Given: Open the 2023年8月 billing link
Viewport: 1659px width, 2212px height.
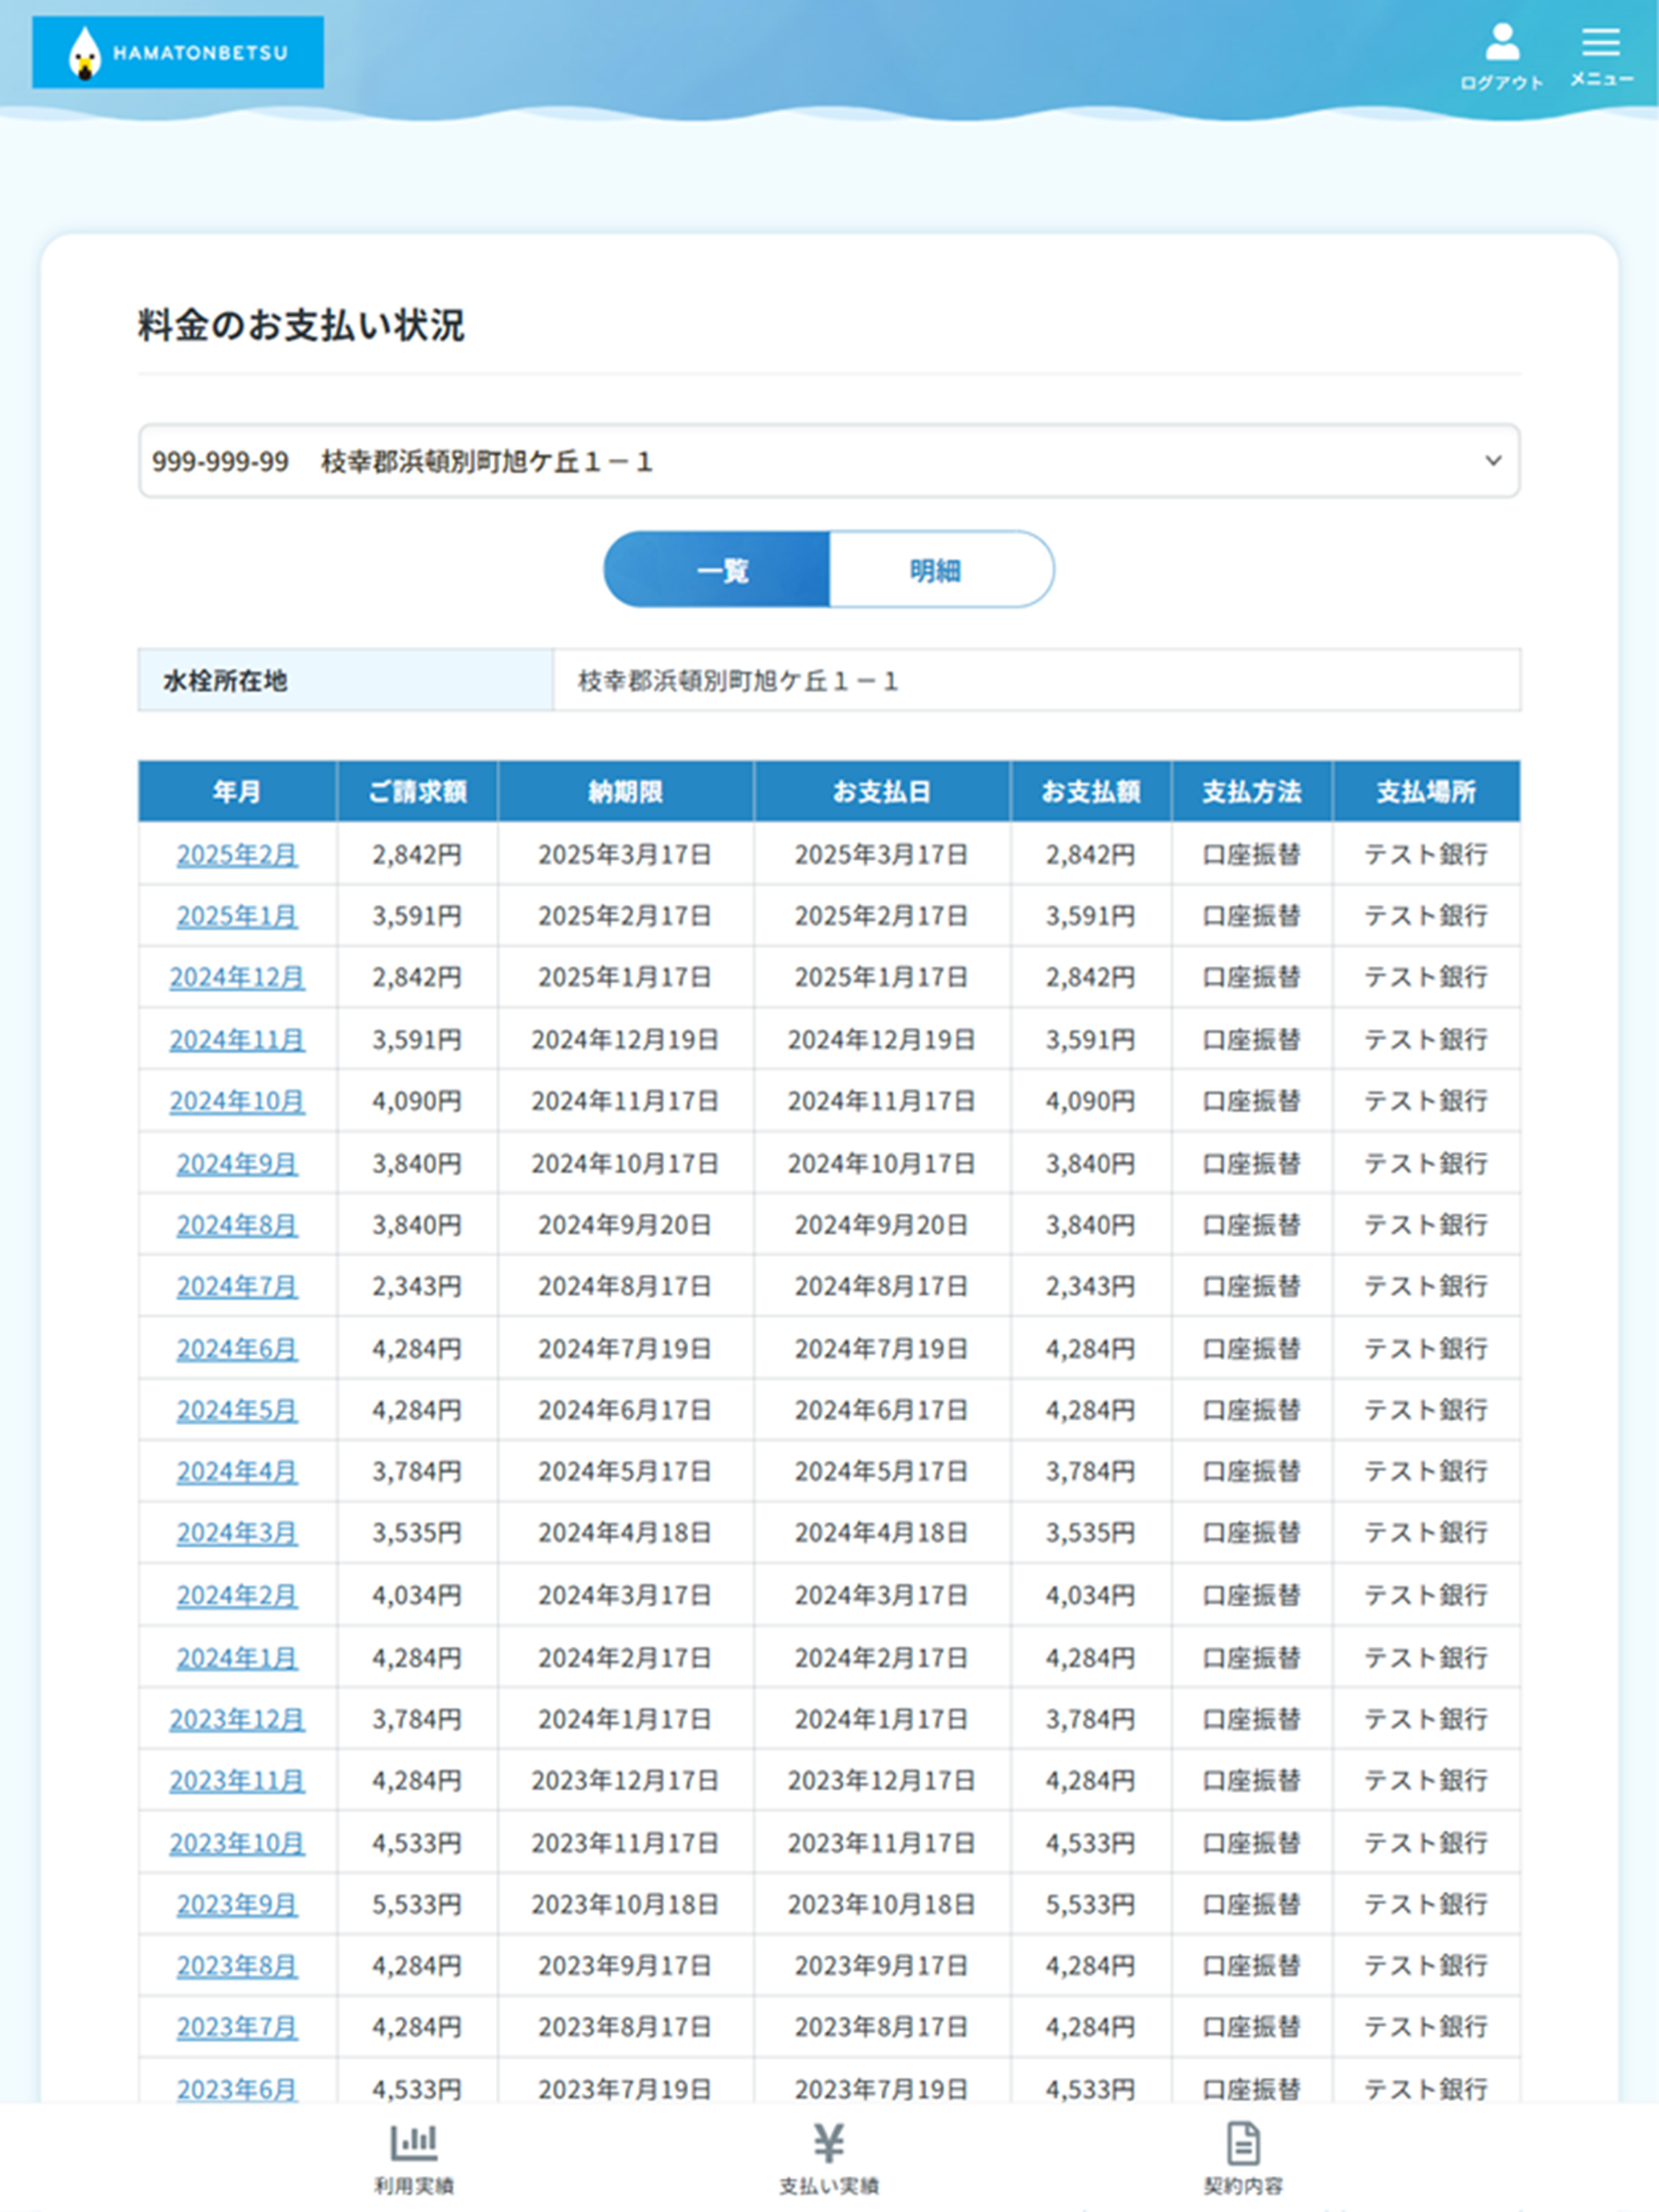Looking at the screenshot, I should pos(237,1966).
